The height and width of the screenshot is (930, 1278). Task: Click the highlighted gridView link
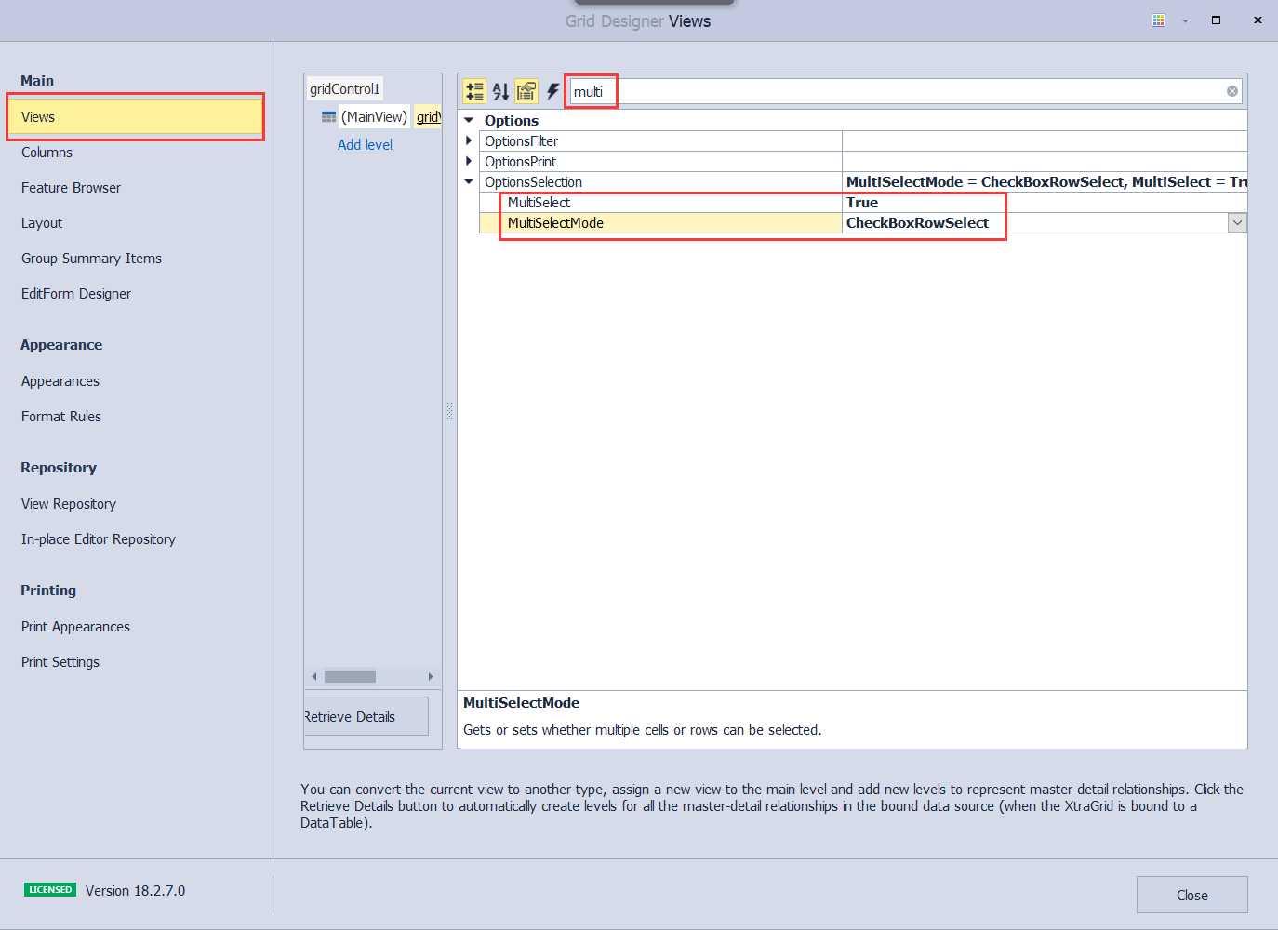[428, 117]
